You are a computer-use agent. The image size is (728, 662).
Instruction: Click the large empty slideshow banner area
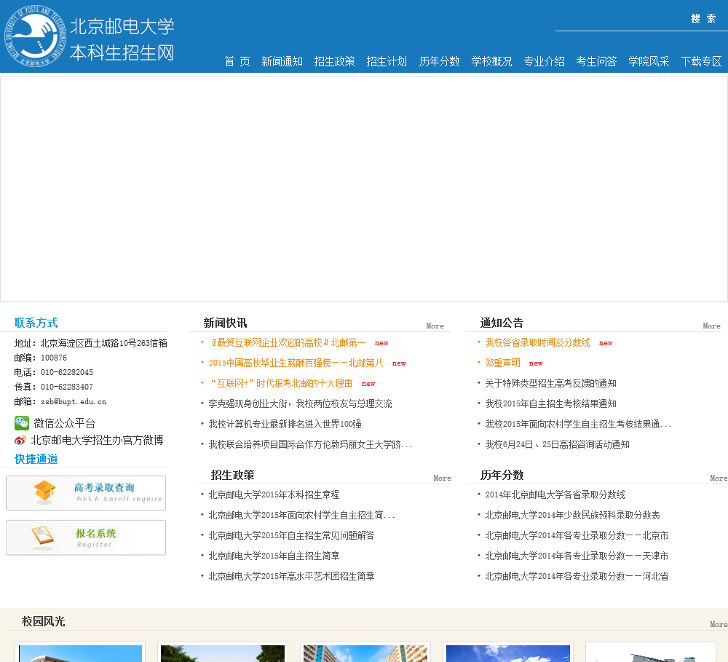pos(364,189)
